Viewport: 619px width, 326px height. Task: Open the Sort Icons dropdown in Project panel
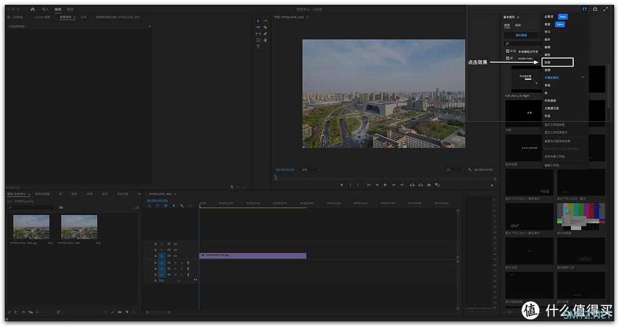60,312
